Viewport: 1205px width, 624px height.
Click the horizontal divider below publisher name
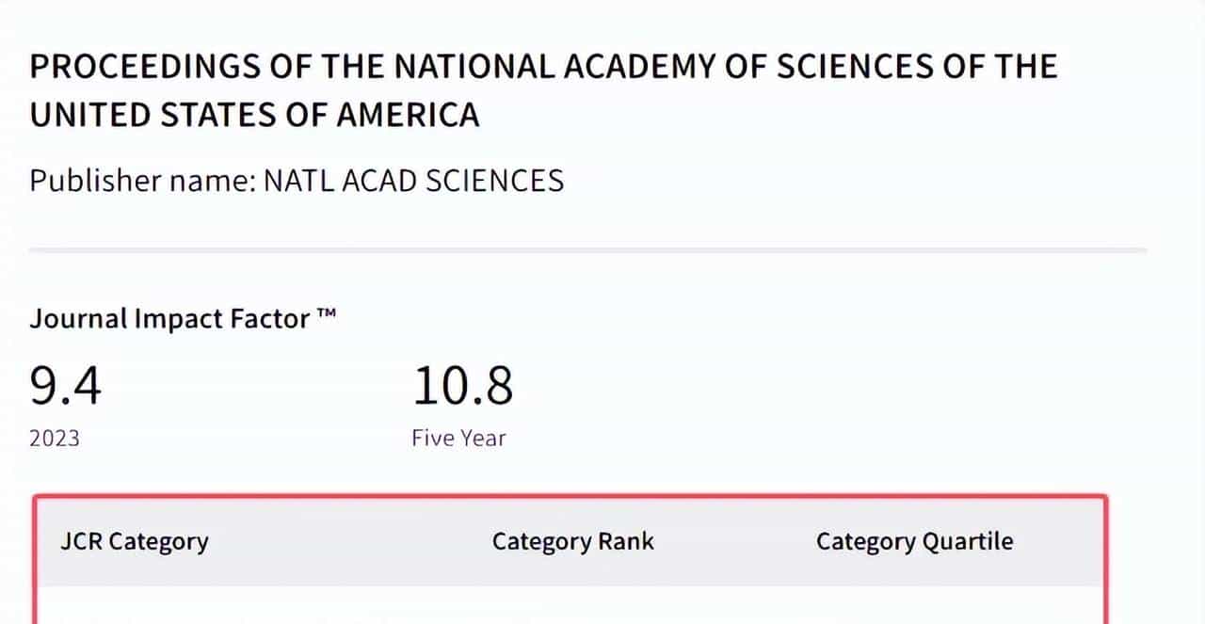pyautogui.click(x=587, y=250)
